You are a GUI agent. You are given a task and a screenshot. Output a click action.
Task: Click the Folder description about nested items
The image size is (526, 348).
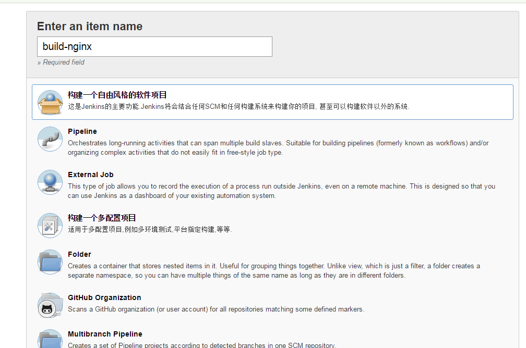tap(274, 270)
